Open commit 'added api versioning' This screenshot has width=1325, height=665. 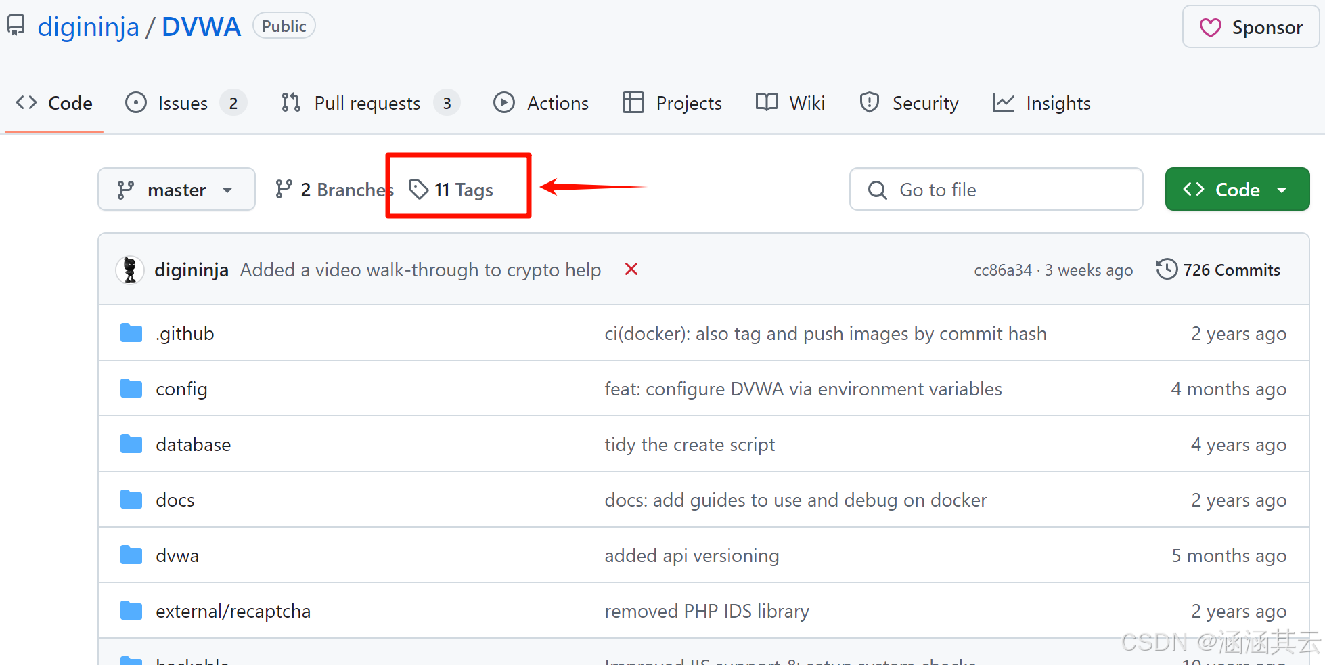692,555
